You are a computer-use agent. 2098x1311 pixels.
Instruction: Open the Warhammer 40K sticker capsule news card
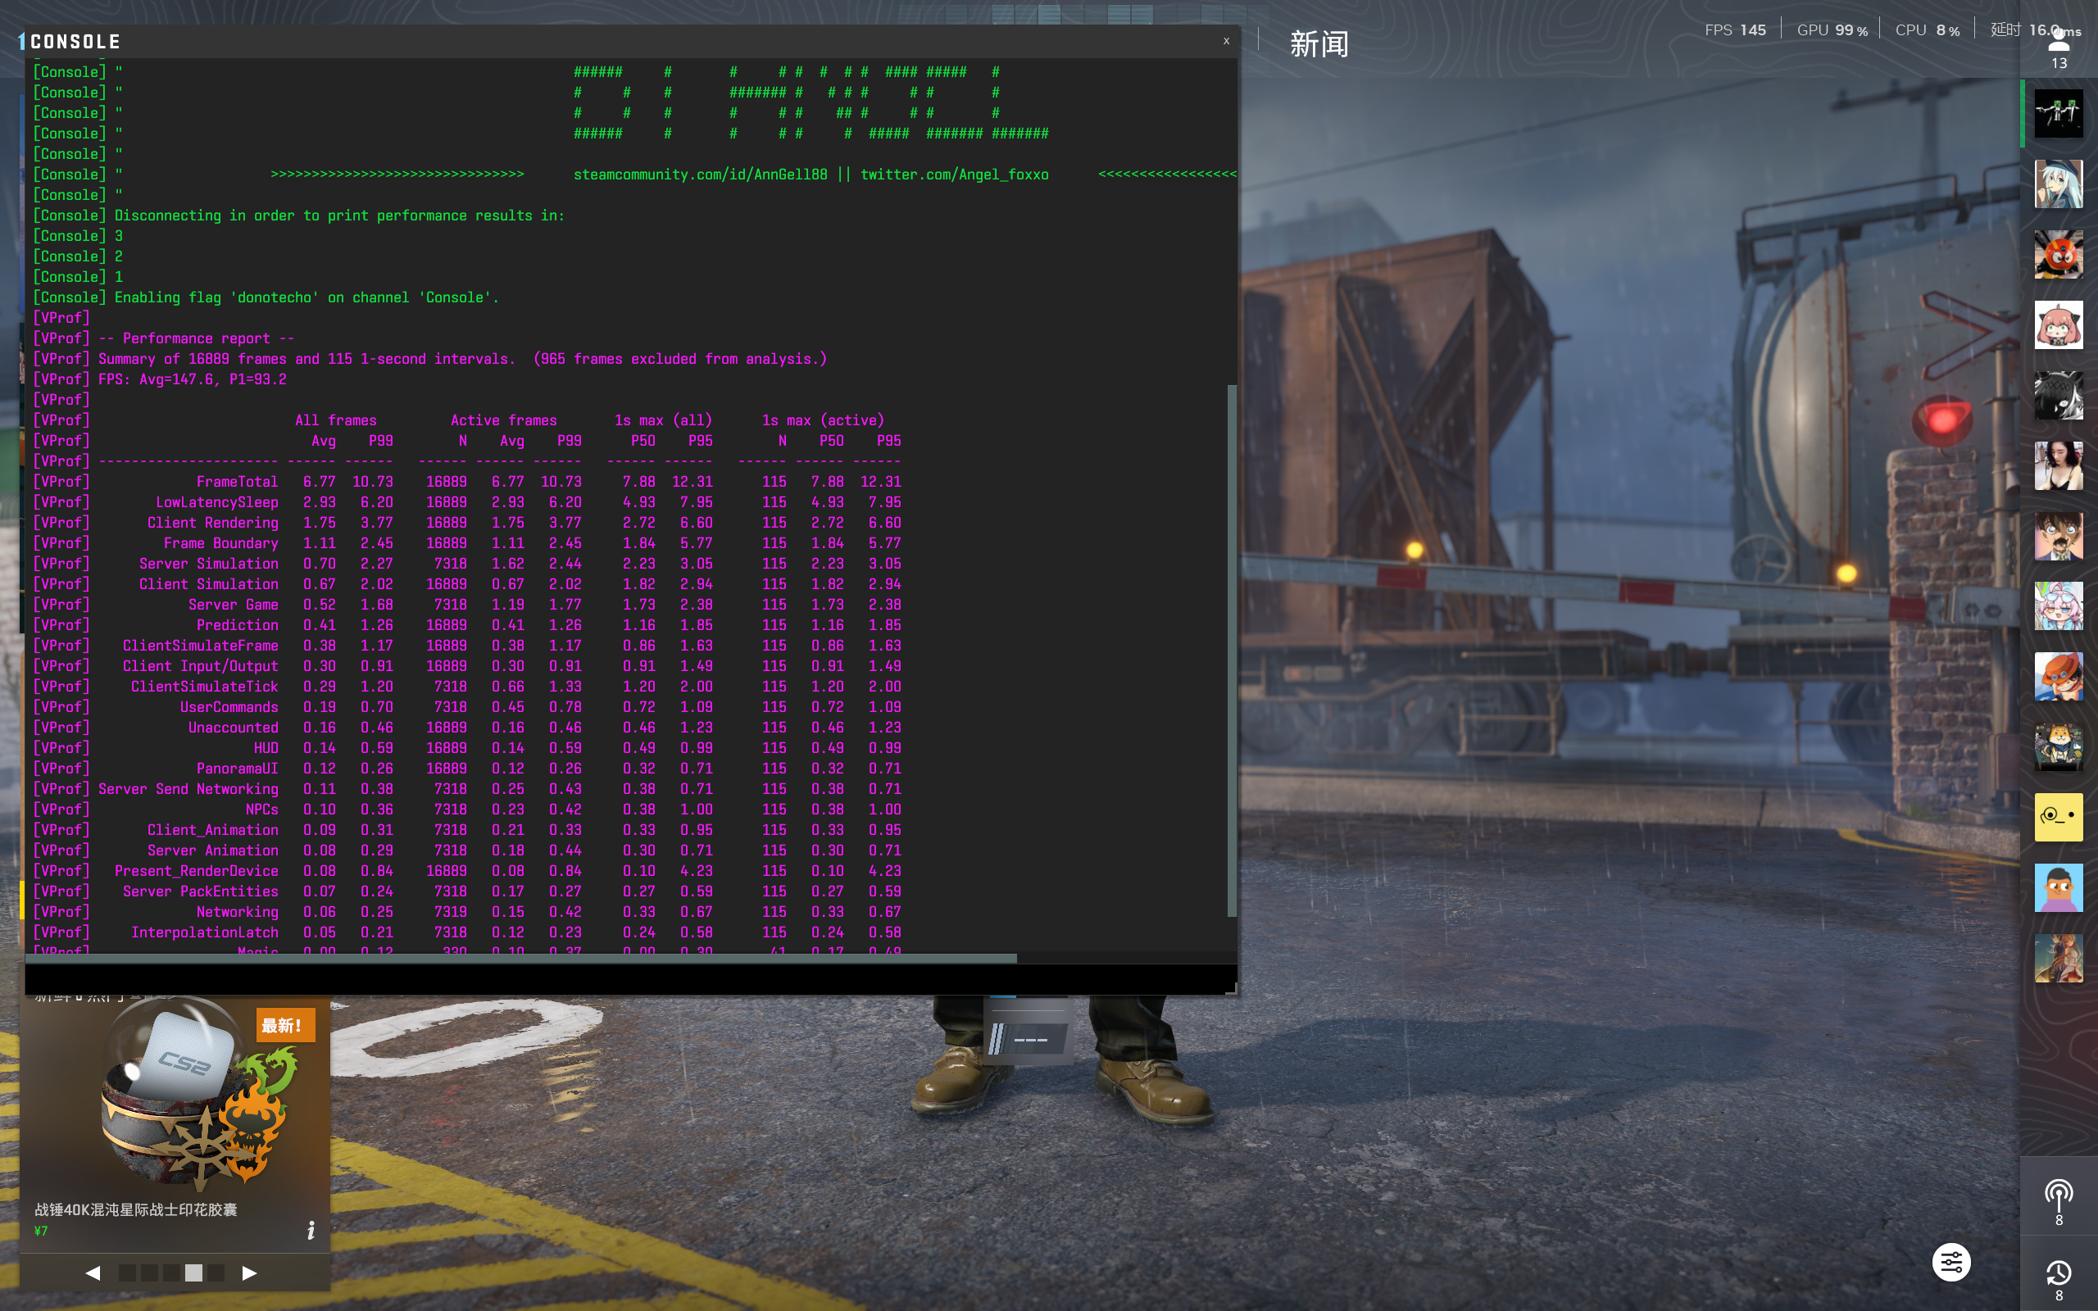click(175, 1123)
